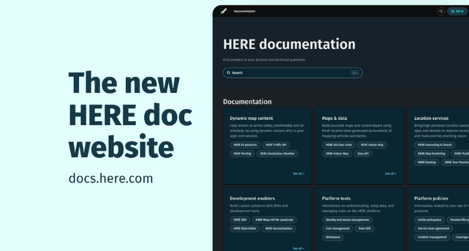469x251 pixels.
Task: Open HERE Maps API for JavaScript chip
Action: (x=274, y=220)
